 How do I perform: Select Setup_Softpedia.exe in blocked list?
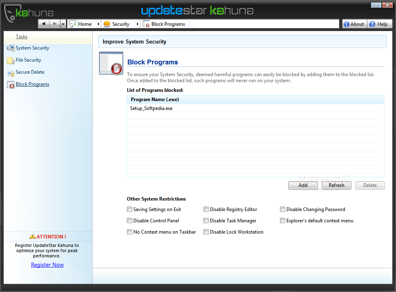pyautogui.click(x=255, y=108)
